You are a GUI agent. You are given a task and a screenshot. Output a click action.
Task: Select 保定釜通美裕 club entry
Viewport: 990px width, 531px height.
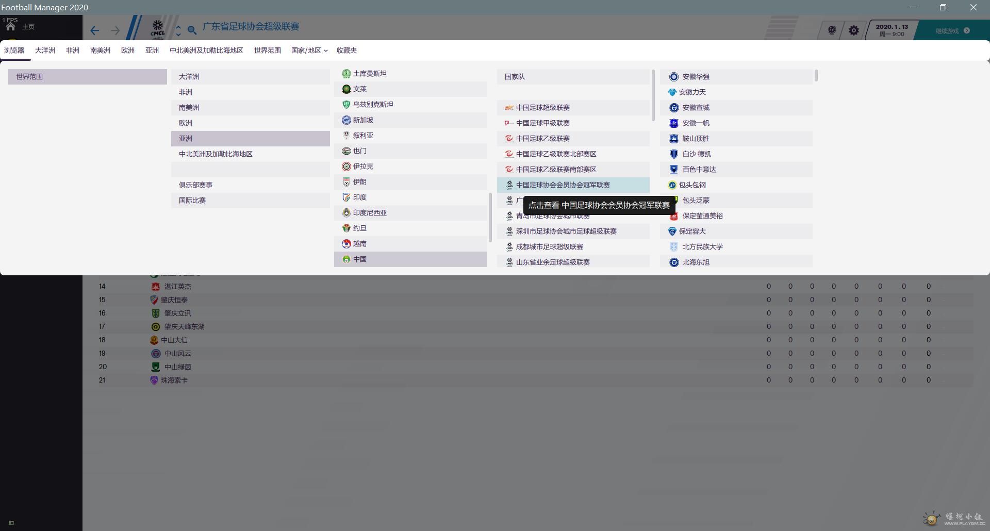pos(736,215)
